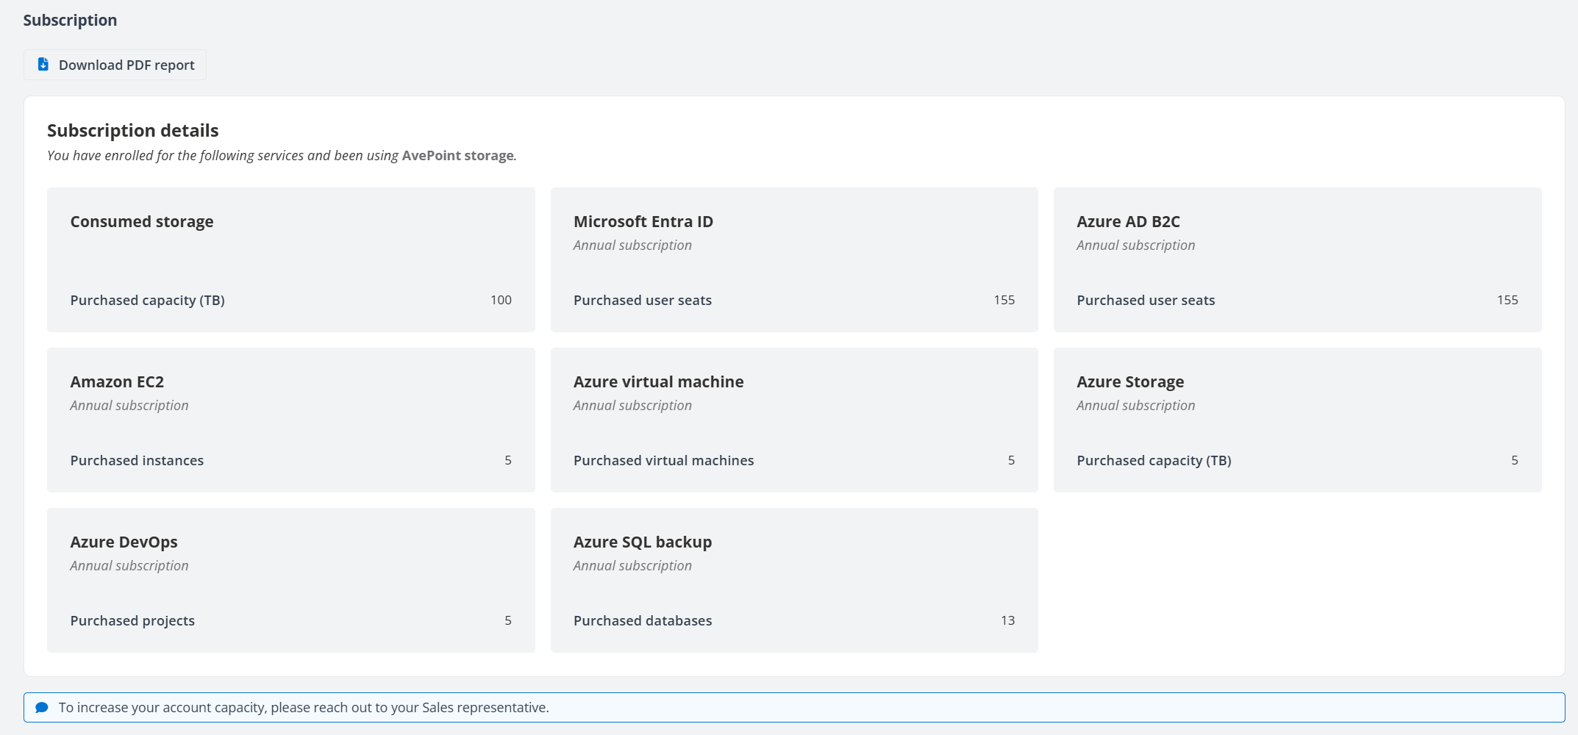Select the Consumed storage card title
The image size is (1578, 735).
tap(142, 222)
